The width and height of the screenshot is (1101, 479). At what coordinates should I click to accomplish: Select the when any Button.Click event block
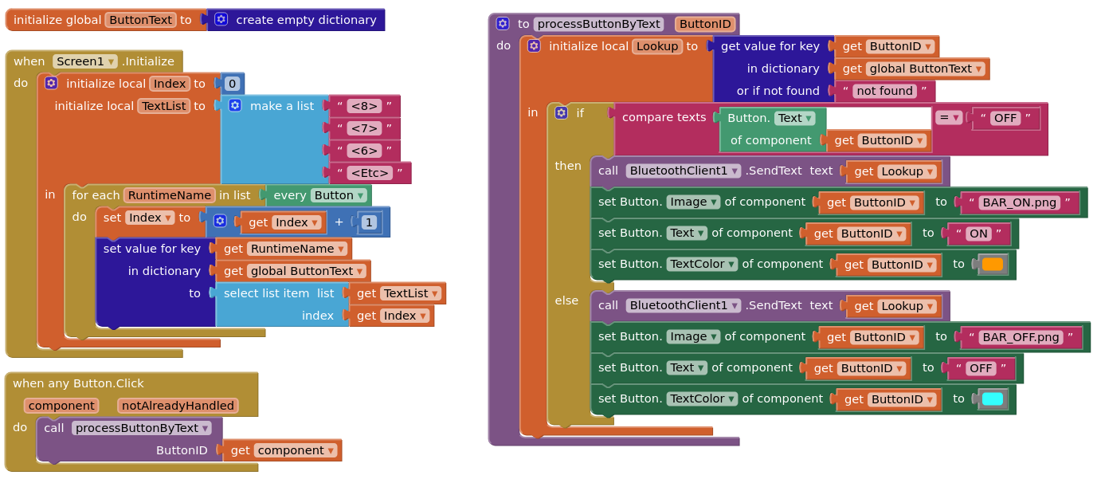pos(78,383)
